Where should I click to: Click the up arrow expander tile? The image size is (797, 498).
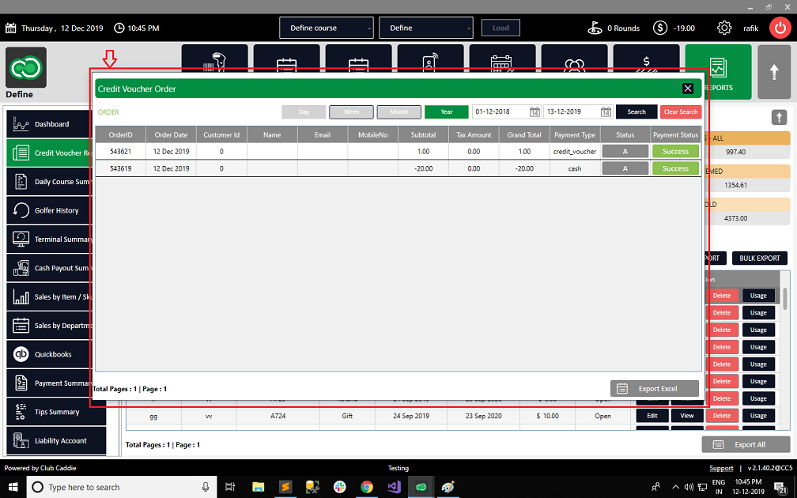coord(774,72)
